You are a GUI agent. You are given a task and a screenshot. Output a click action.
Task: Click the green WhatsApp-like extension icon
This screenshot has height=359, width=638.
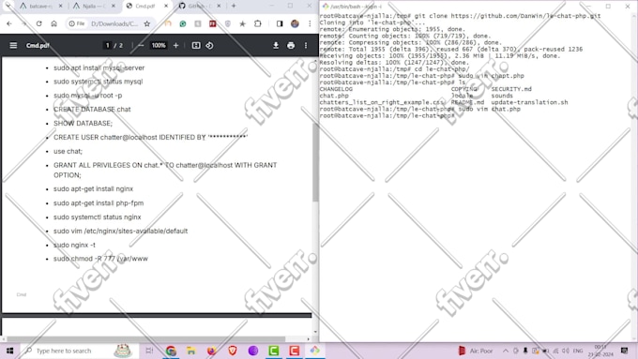(x=183, y=23)
